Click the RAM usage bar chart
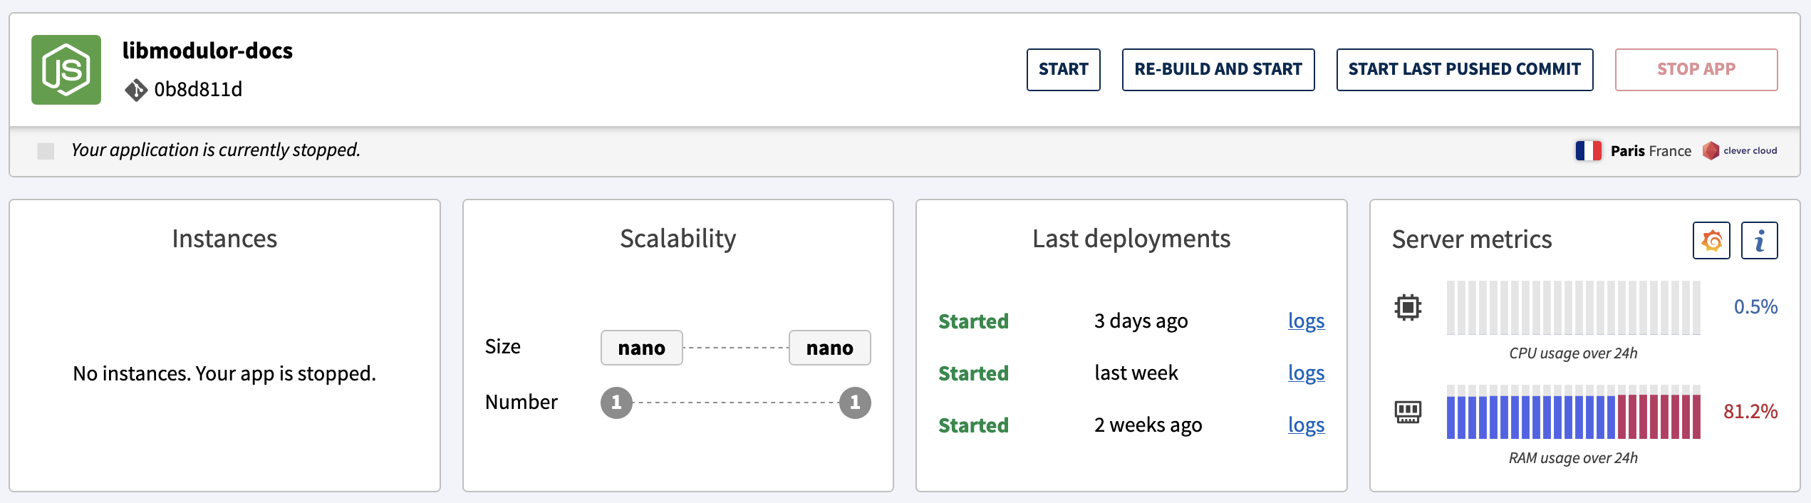The image size is (1811, 503). (x=1573, y=412)
